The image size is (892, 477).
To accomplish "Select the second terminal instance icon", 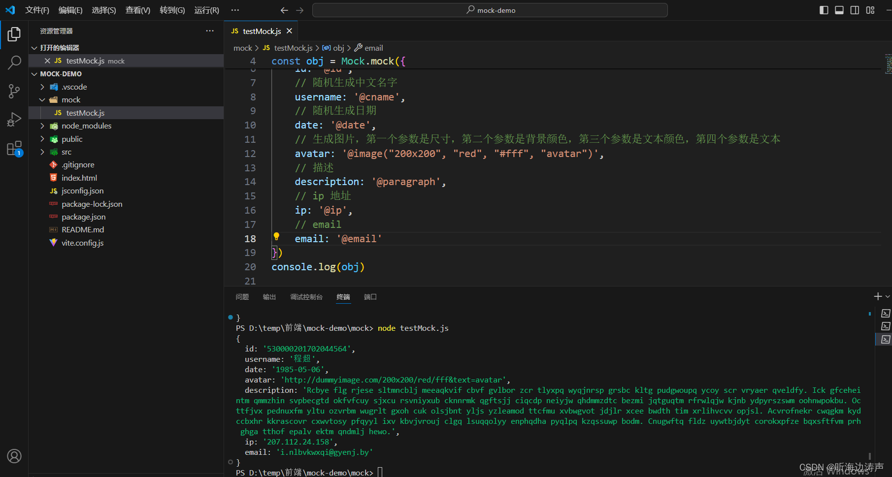I will (x=886, y=326).
